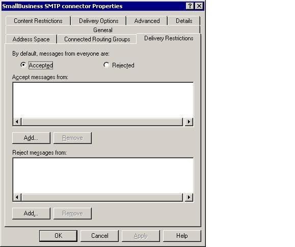The width and height of the screenshot is (295, 247).
Task: Open Help for the connector properties
Action: [182, 236]
